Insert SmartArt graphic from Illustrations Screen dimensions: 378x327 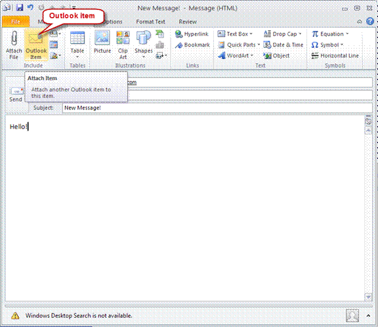click(x=159, y=33)
